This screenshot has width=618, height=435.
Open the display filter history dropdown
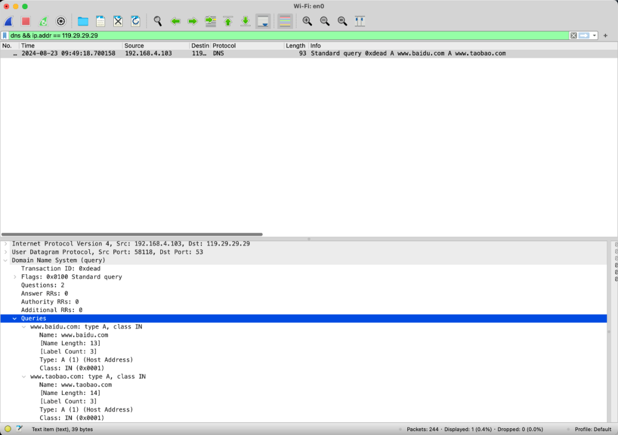[x=595, y=35]
